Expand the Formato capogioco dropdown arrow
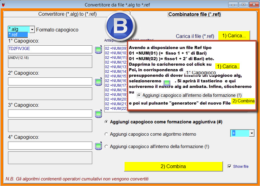This screenshot has height=186, width=260. 32,30
